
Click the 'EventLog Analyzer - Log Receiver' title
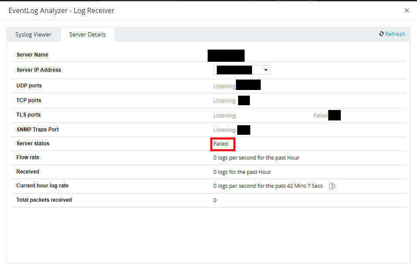[x=61, y=10]
